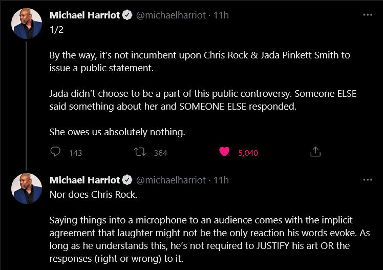The height and width of the screenshot is (270, 383).
Task: Unlike the first tweet with the pink heart
Action: pos(224,152)
